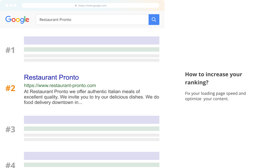
Task: Click the Google logo
Action: [x=17, y=20]
